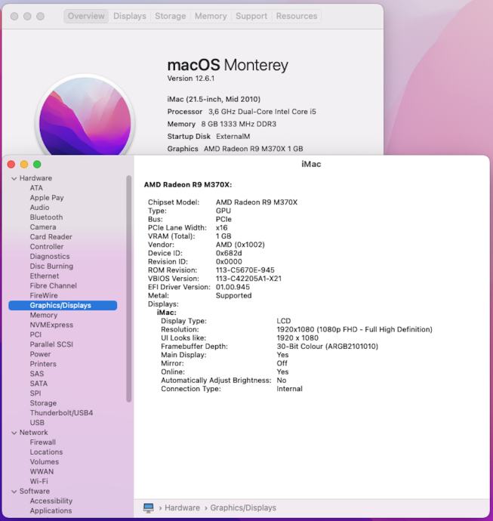
Task: Select Card Reader in the sidebar
Action: click(x=51, y=237)
